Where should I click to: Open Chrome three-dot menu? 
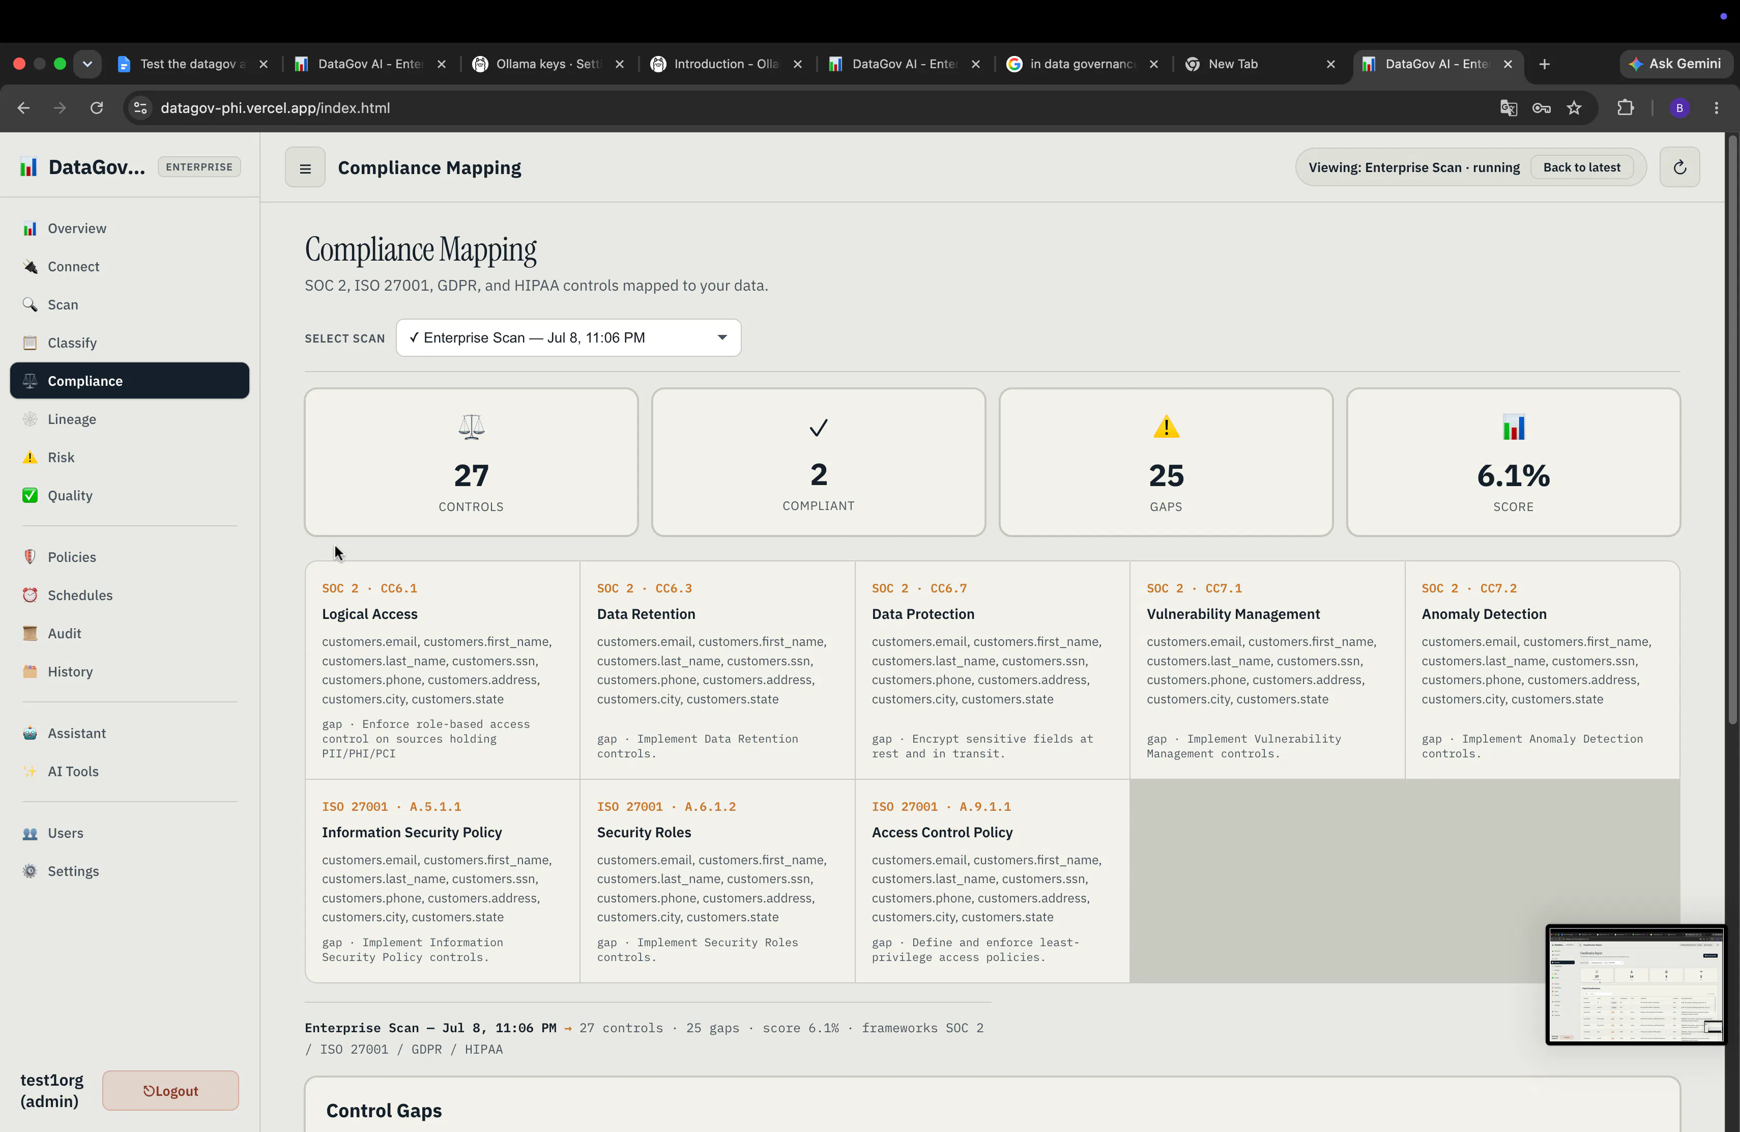tap(1716, 107)
